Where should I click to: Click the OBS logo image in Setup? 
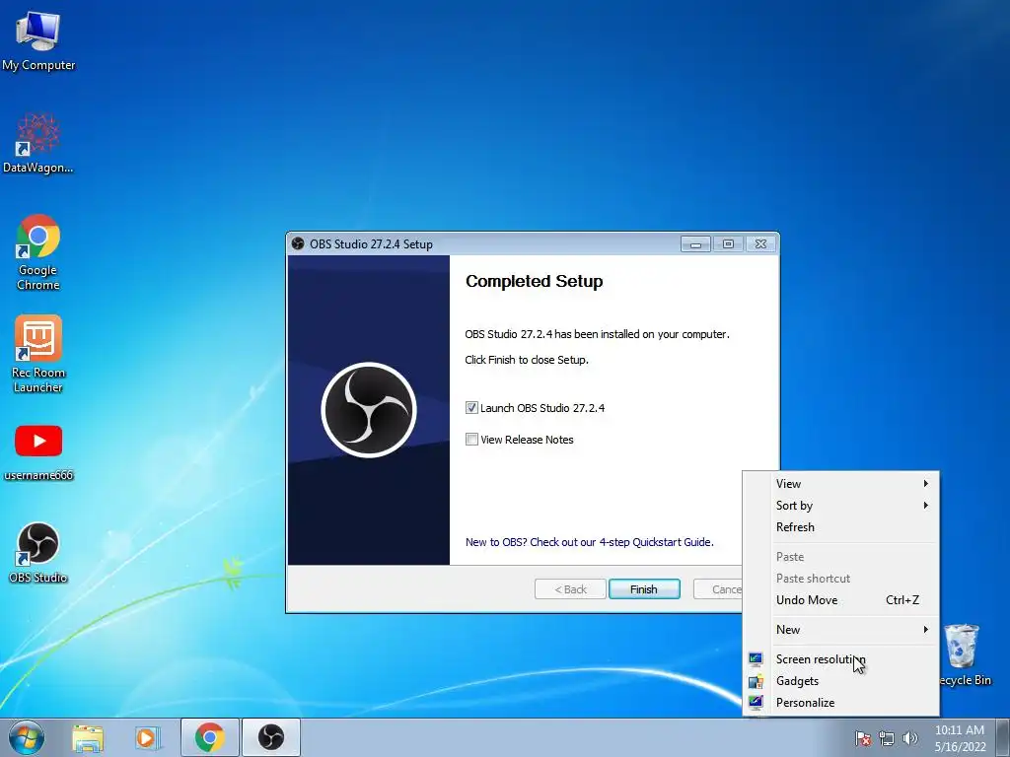point(369,410)
